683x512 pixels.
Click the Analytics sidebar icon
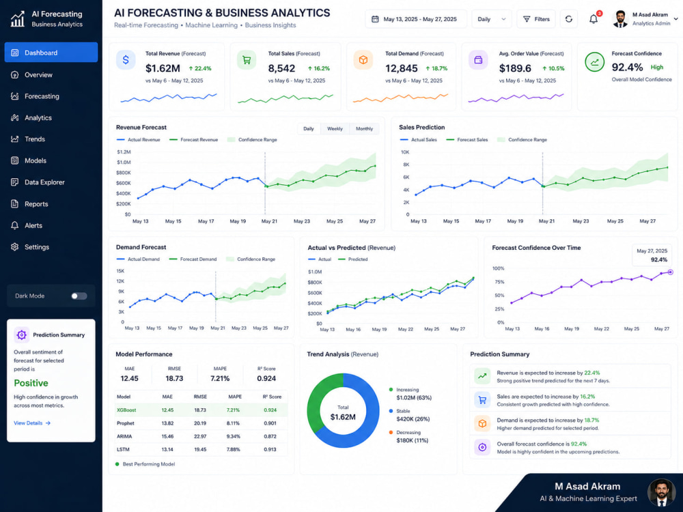pyautogui.click(x=15, y=117)
